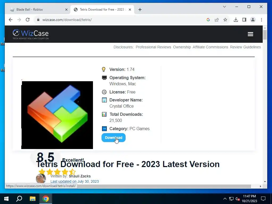This screenshot has width=272, height=204.
Task: Click the browser forward arrow
Action: click(x=19, y=20)
